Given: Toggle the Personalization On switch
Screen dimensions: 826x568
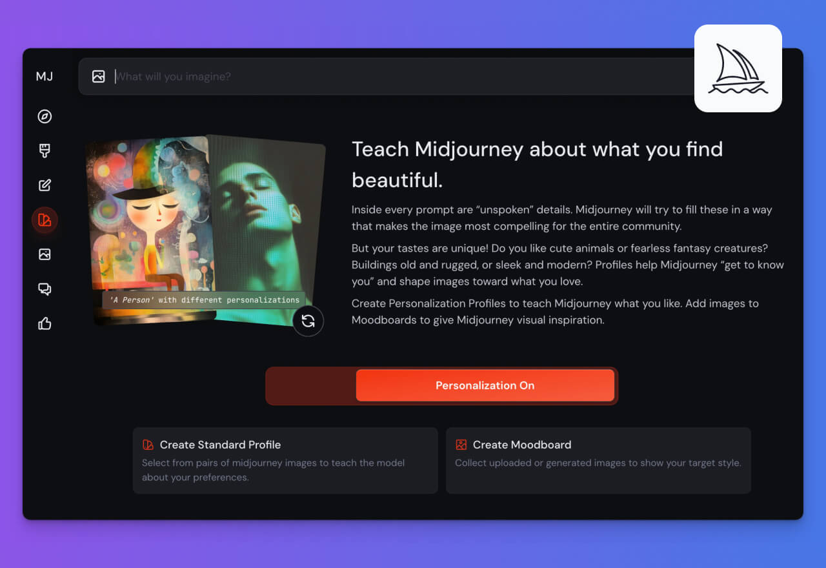Looking at the screenshot, I should coord(485,385).
